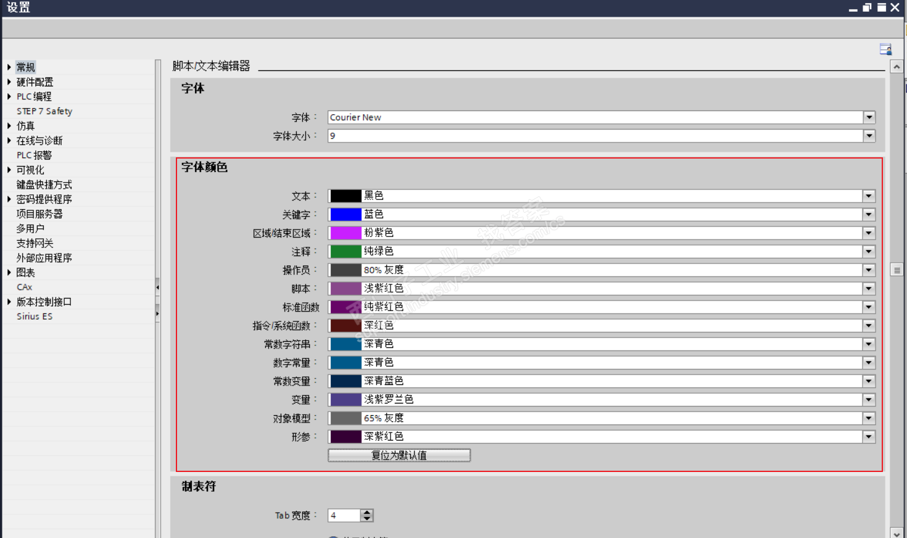Image resolution: width=907 pixels, height=538 pixels.
Task: Expand the 可视化 tree node arrow
Action: pyautogui.click(x=9, y=170)
